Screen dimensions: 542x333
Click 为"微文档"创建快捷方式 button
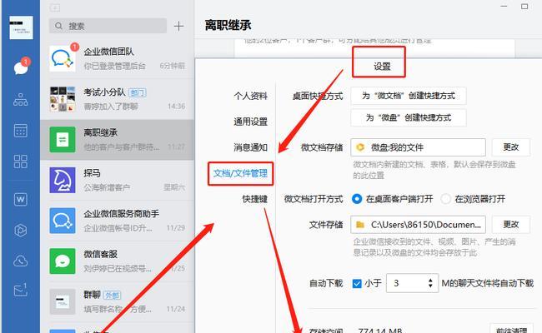(409, 96)
